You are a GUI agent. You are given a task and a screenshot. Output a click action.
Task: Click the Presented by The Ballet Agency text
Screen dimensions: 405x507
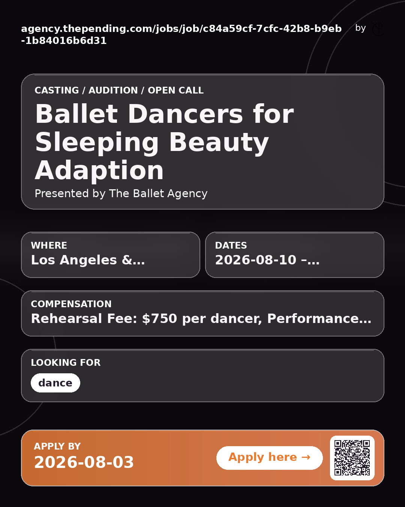121,193
